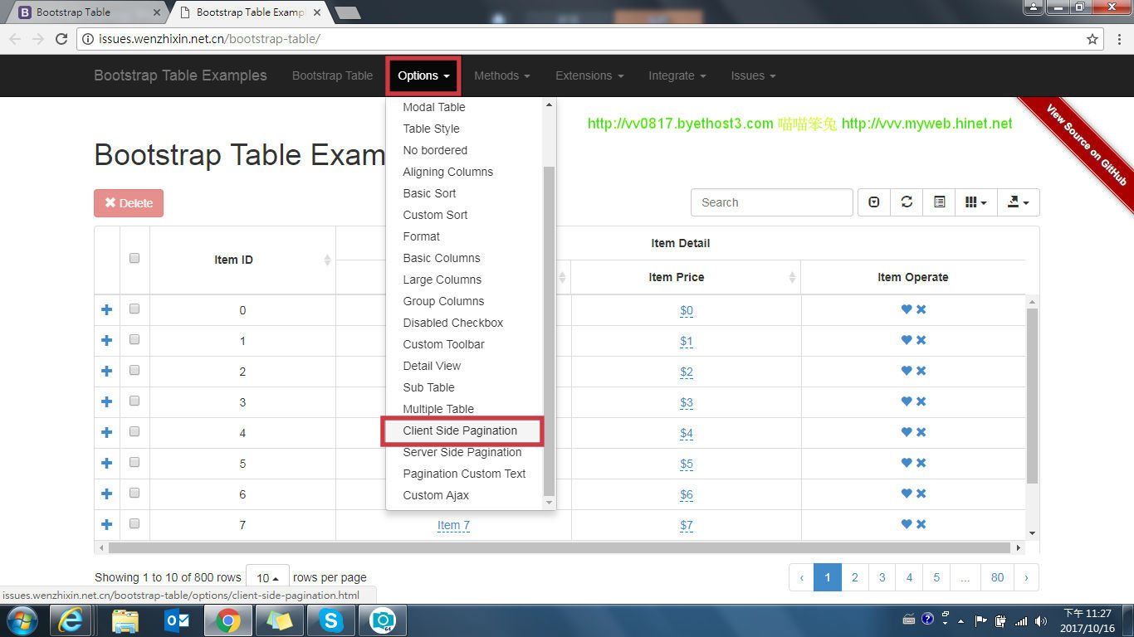Click Bootstrap Table navbar link

click(332, 75)
